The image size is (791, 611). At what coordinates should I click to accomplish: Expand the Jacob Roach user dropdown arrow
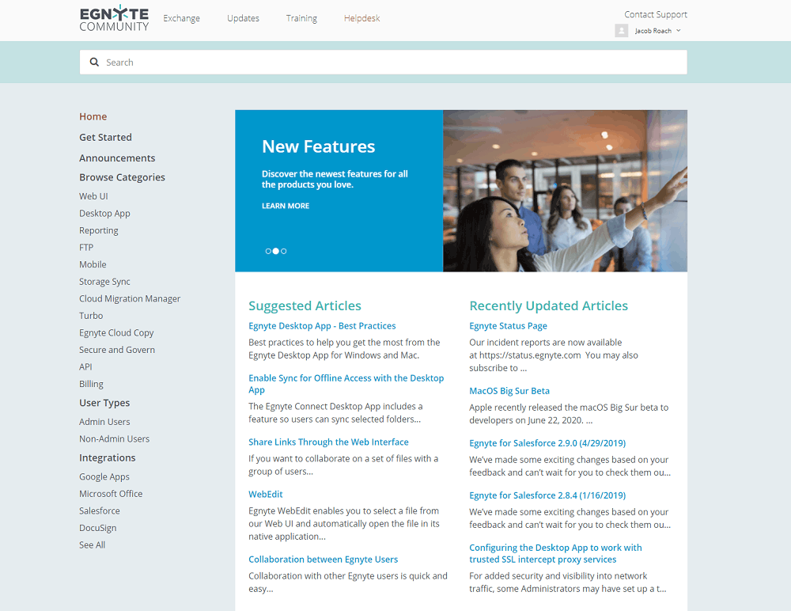tap(679, 30)
